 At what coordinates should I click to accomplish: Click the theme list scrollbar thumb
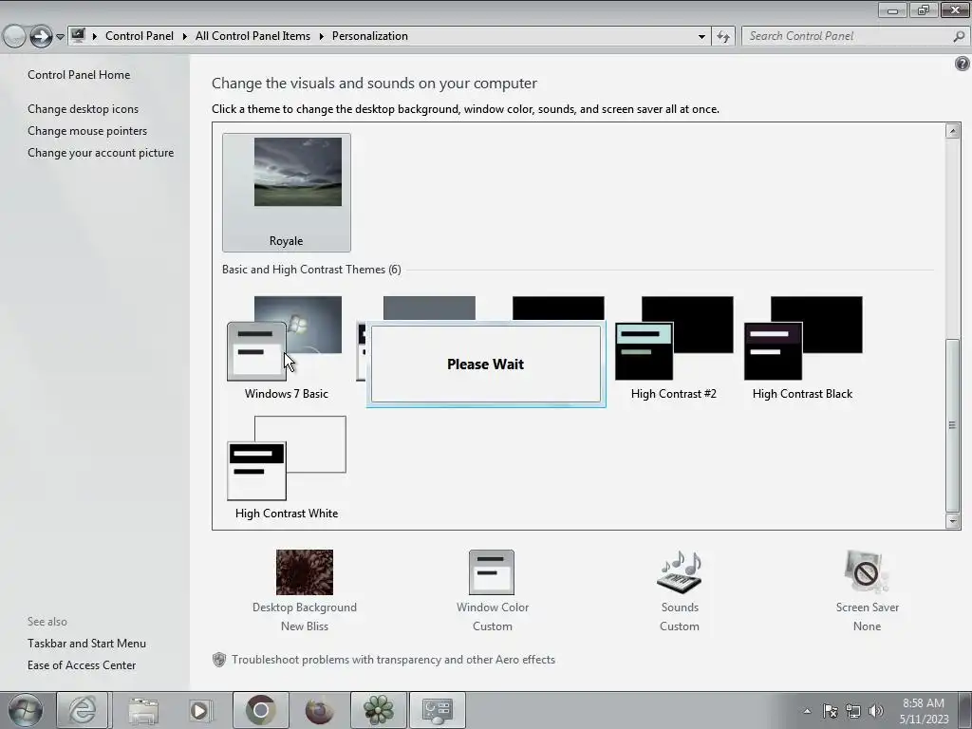coord(953,424)
